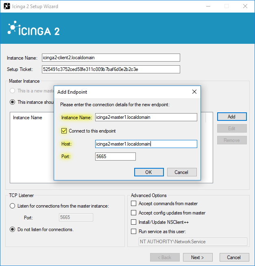Click 'Please enter the connection details' text
Image resolution: width=255 pixels, height=266 pixels.
115,105
